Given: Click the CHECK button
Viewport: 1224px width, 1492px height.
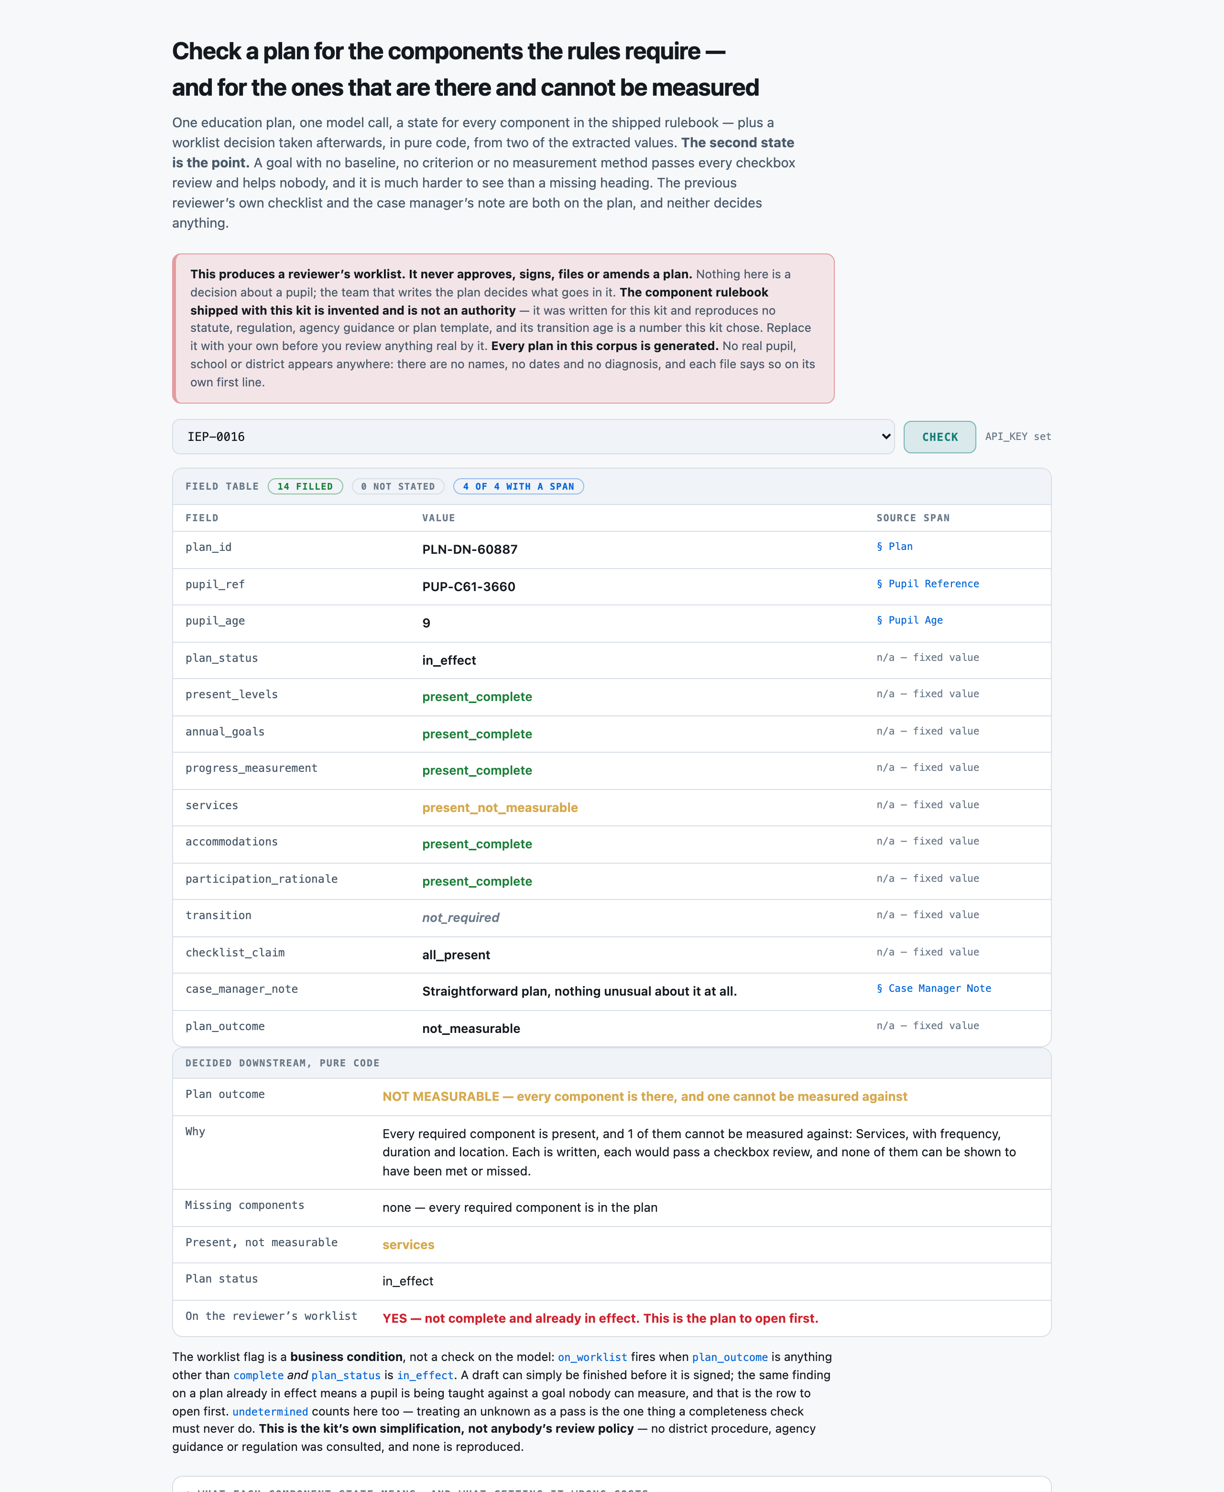Looking at the screenshot, I should (940, 437).
